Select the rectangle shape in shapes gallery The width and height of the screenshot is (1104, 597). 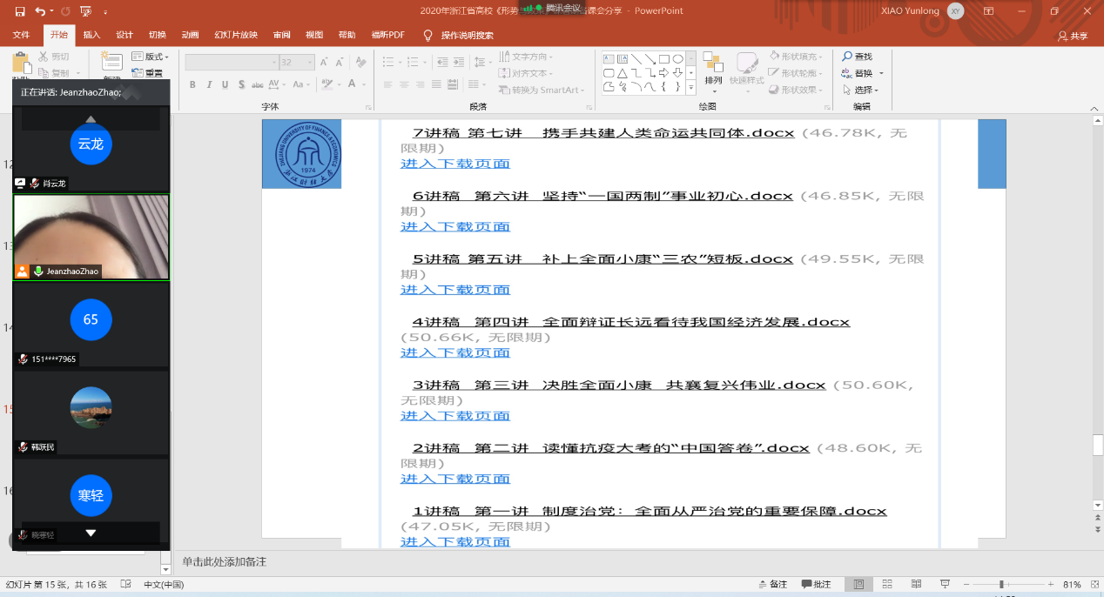pos(664,58)
